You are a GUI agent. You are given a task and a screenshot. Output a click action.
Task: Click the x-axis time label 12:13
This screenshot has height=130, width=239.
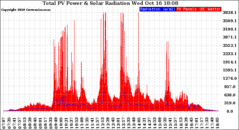103,123
